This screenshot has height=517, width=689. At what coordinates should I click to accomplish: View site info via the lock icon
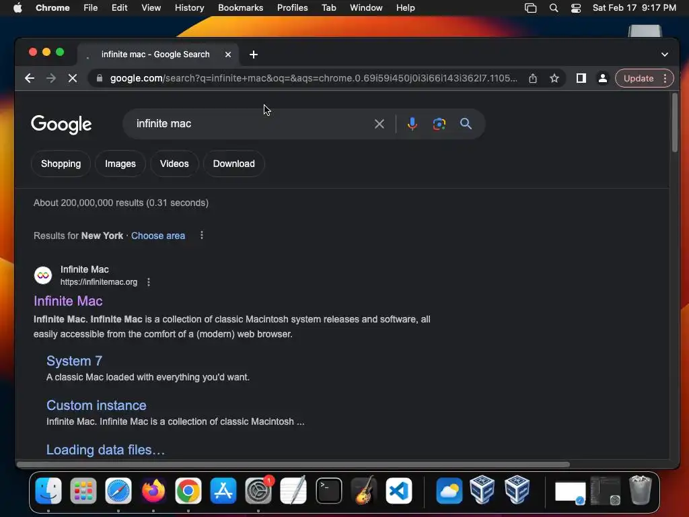pos(100,78)
